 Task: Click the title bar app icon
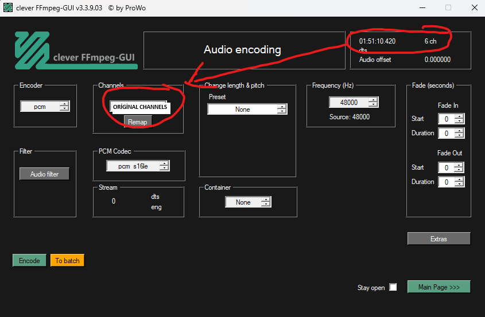(x=8, y=7)
